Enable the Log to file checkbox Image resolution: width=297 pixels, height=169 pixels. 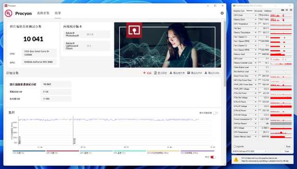tap(235, 146)
